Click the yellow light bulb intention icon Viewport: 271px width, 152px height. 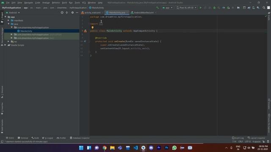(x=92, y=27)
